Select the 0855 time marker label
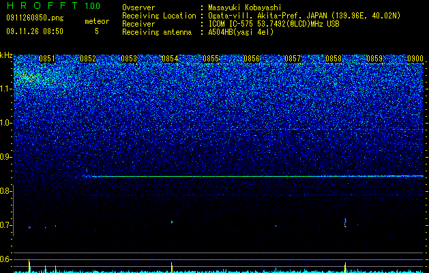 click(211, 59)
